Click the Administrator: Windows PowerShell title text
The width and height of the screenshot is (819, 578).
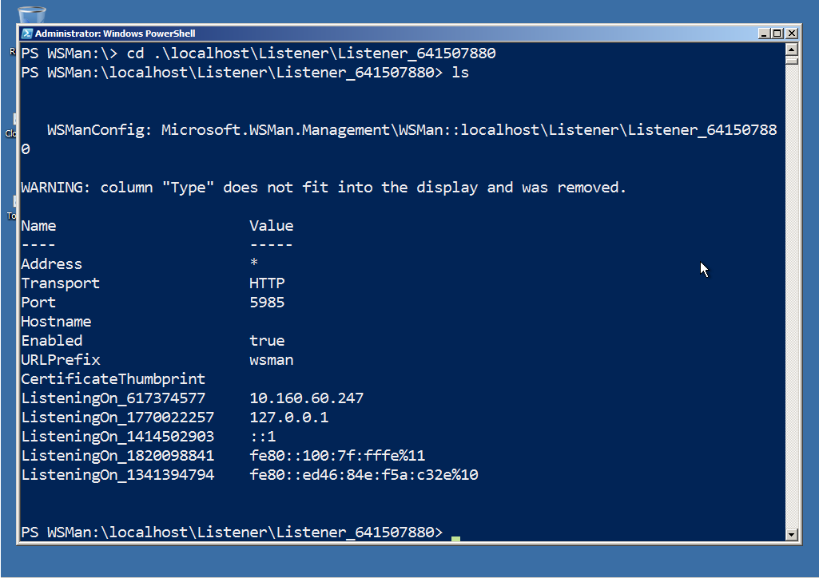pyautogui.click(x=115, y=34)
